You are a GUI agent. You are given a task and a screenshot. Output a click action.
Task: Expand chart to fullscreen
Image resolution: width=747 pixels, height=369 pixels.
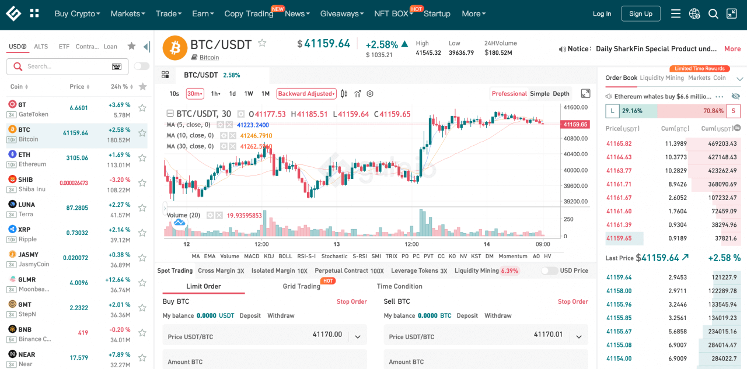click(585, 93)
